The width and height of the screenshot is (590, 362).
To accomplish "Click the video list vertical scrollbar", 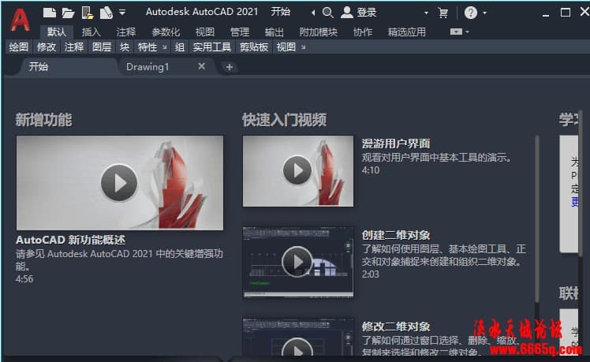I will [537, 218].
